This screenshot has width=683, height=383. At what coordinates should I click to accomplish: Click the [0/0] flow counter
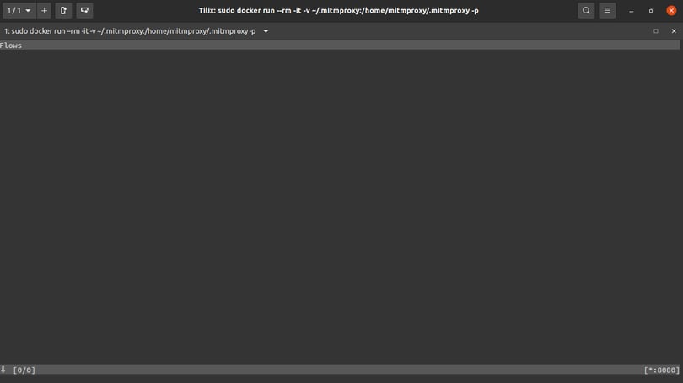click(24, 370)
